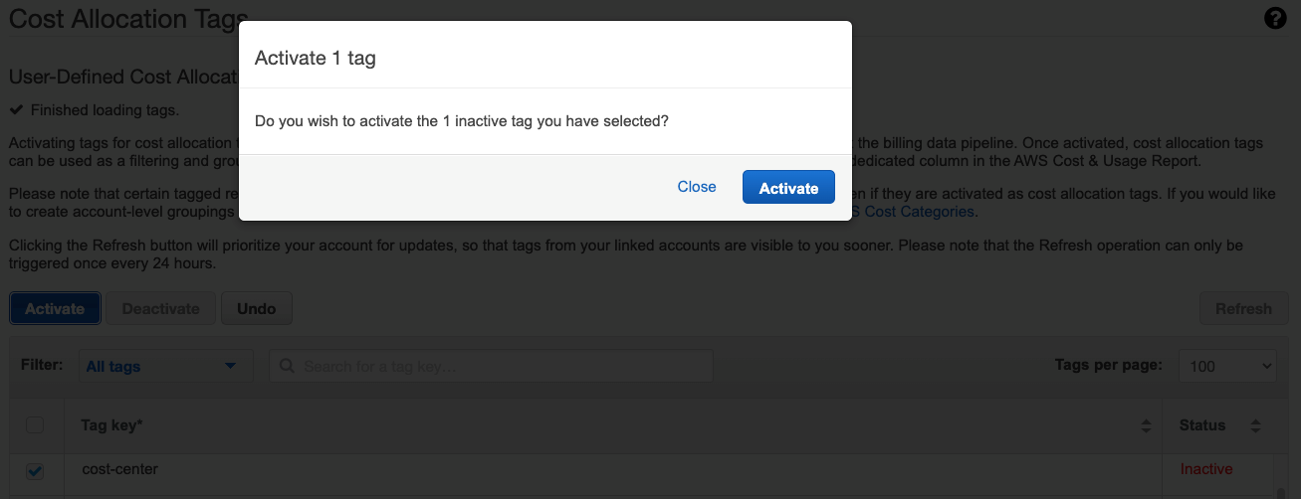Toggle the select-all tags header checkbox
This screenshot has height=499, width=1301.
pyautogui.click(x=35, y=425)
